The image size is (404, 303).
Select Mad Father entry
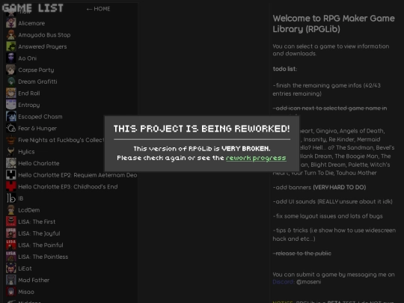[x=34, y=280]
